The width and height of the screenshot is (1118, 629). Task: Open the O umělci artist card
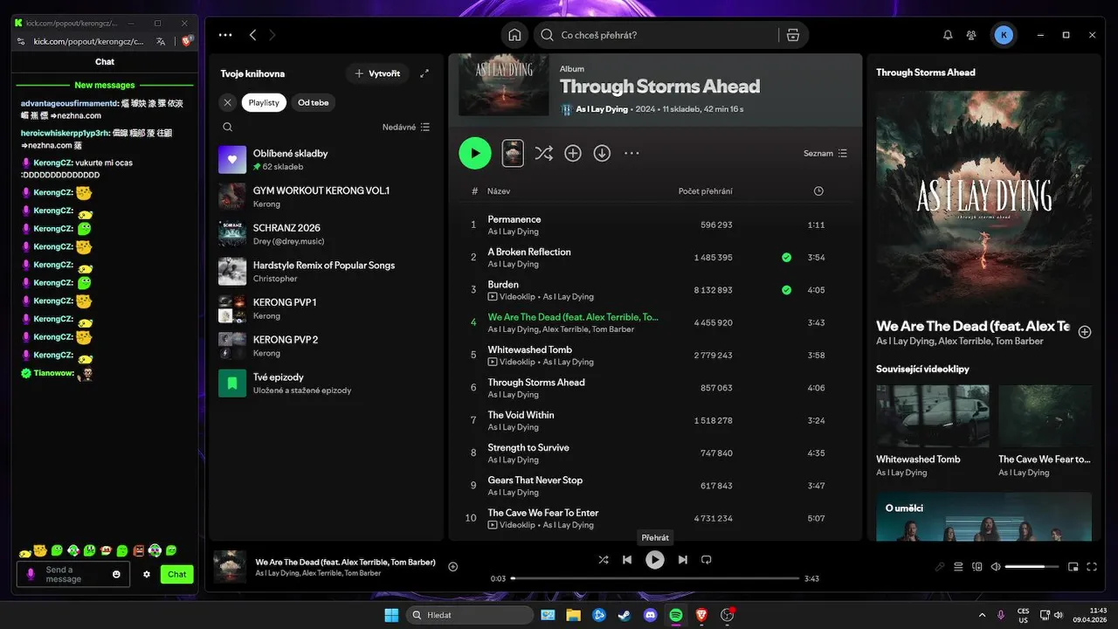[983, 516]
